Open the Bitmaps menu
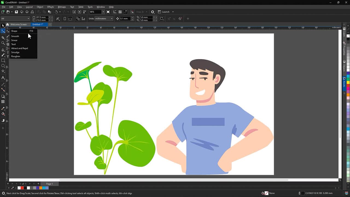 [x=62, y=7]
